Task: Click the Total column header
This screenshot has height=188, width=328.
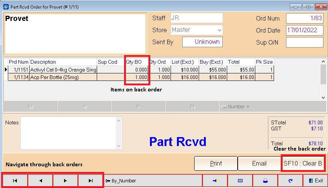Action: click(x=241, y=62)
